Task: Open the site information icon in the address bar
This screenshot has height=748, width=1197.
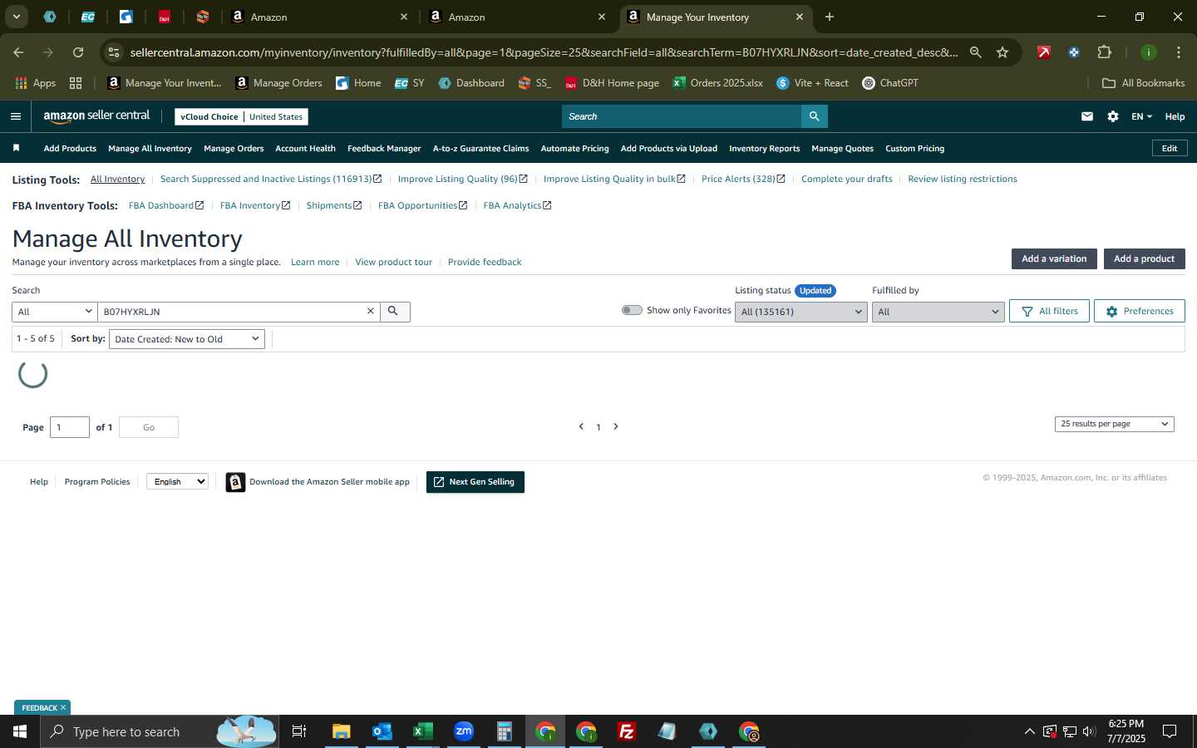Action: click(x=114, y=52)
